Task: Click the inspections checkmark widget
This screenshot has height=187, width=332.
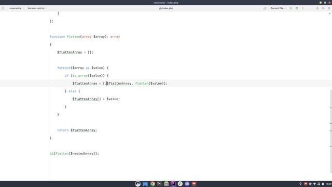Action: [329, 14]
